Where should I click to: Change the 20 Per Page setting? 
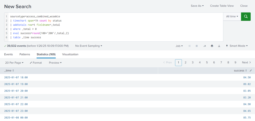click(x=14, y=63)
